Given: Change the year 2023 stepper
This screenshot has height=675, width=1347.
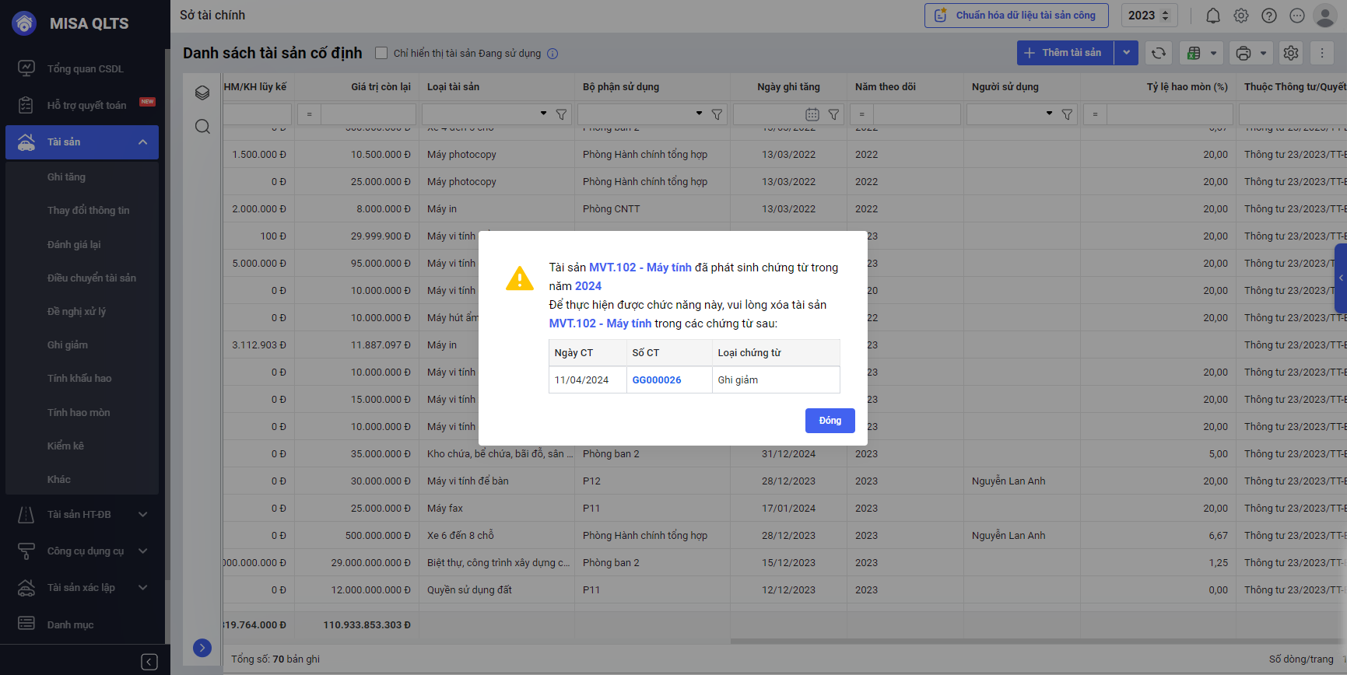Looking at the screenshot, I should pos(1165,16).
